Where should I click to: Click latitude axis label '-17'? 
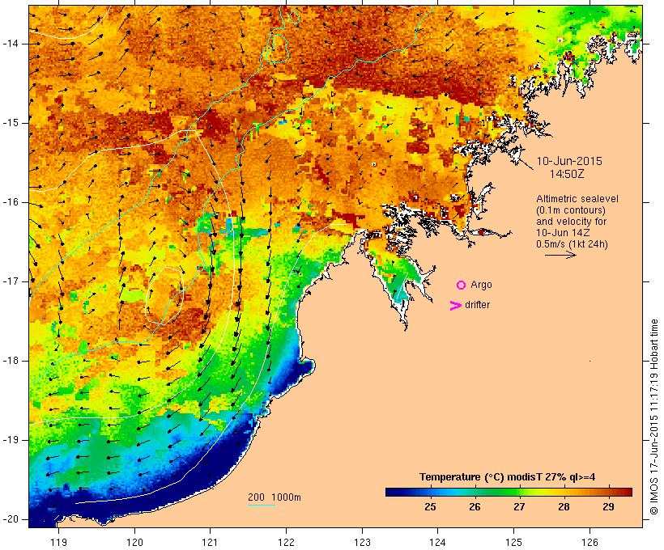pyautogui.click(x=11, y=281)
